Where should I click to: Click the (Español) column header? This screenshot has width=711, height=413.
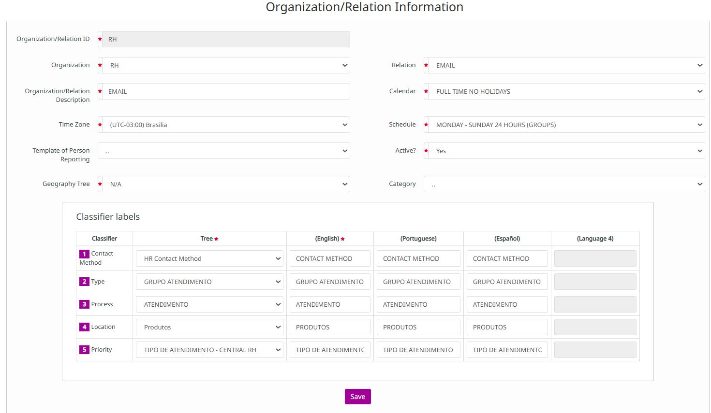pyautogui.click(x=507, y=239)
